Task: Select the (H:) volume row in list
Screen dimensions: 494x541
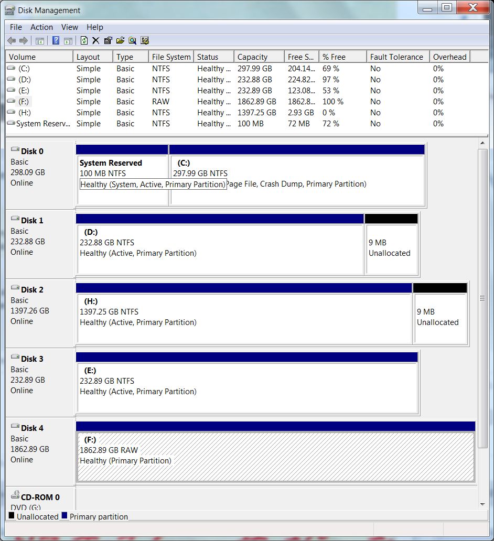Action: (24, 113)
